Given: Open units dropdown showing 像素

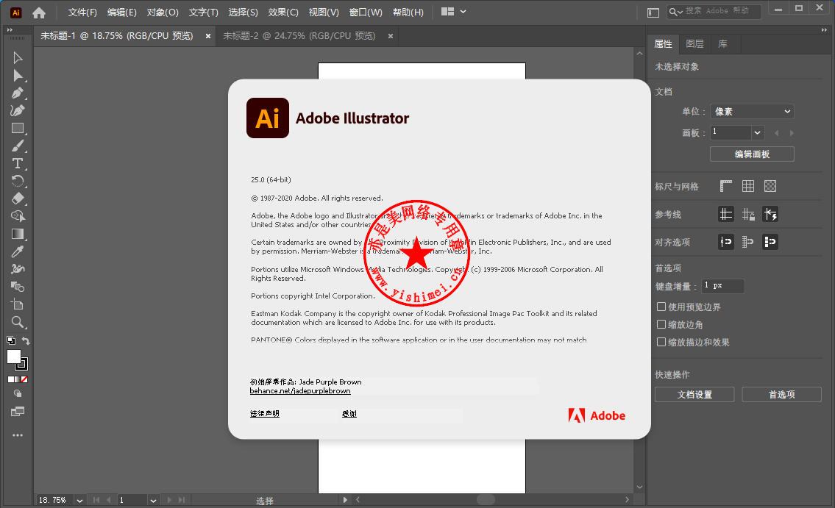Looking at the screenshot, I should (x=752, y=111).
